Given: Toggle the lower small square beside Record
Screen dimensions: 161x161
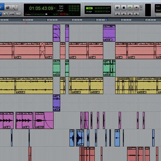Looking at the screenshot, I should click(x=141, y=9).
